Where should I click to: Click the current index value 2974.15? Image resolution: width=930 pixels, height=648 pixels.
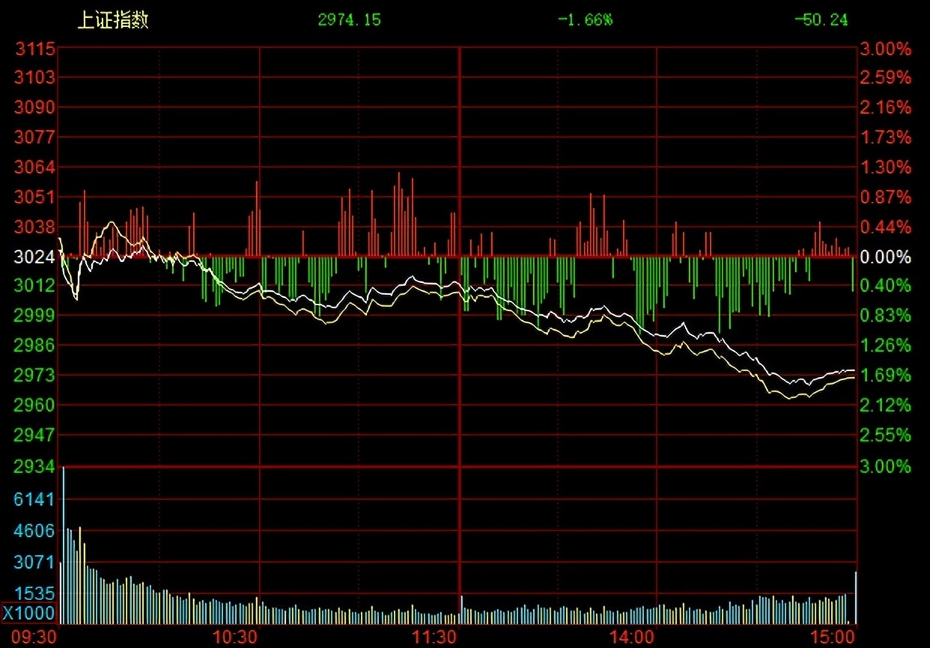pyautogui.click(x=349, y=20)
